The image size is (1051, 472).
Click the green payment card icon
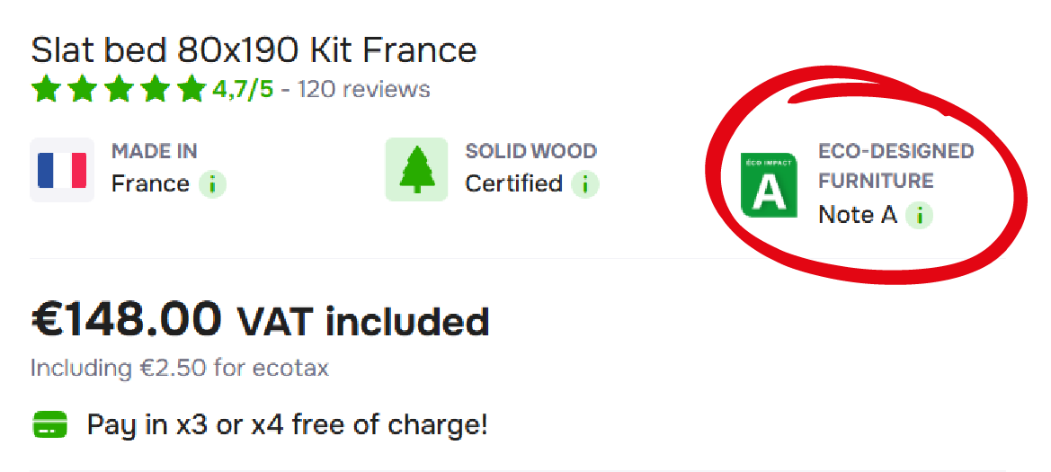coord(50,424)
